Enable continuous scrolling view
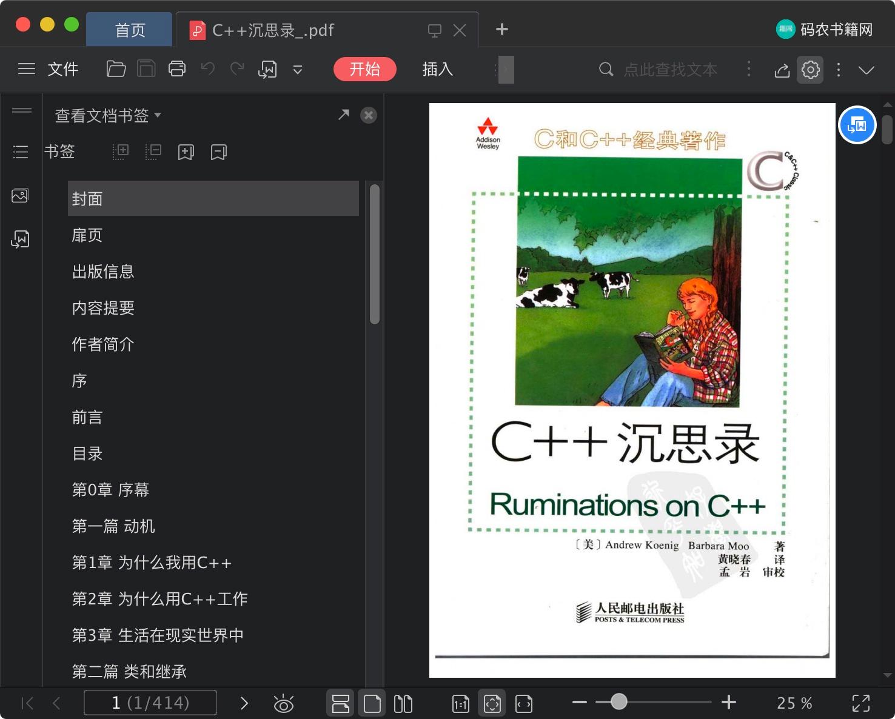Viewport: 895px width, 719px height. point(341,703)
